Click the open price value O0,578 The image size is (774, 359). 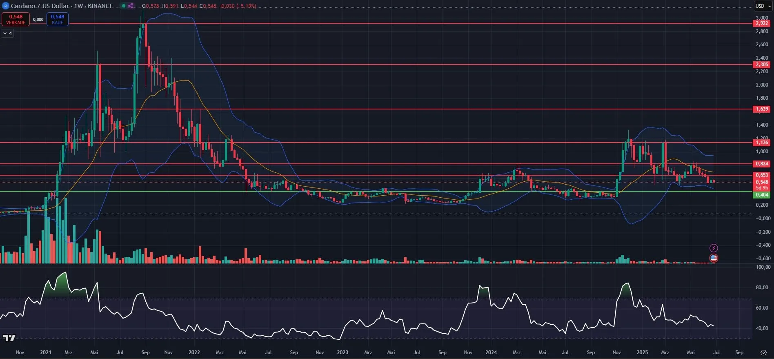[150, 6]
